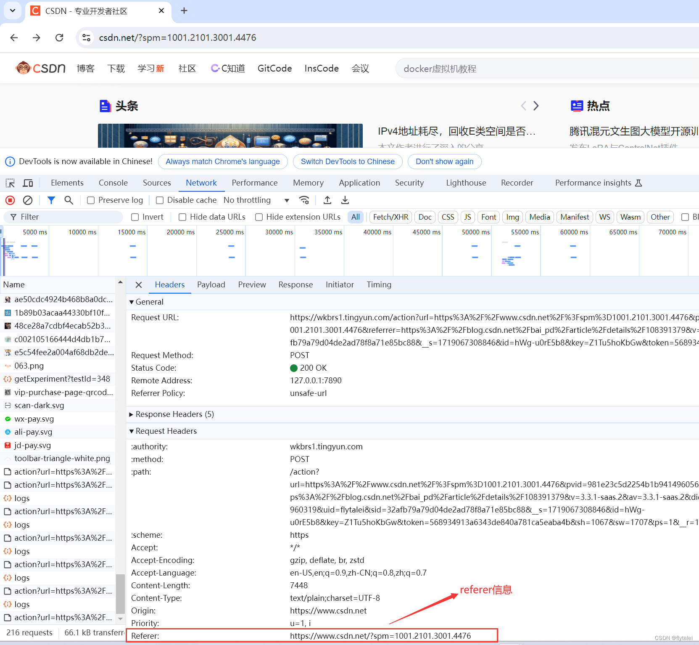699x645 pixels.
Task: Enable Preserve log checkbox
Action: tap(91, 200)
